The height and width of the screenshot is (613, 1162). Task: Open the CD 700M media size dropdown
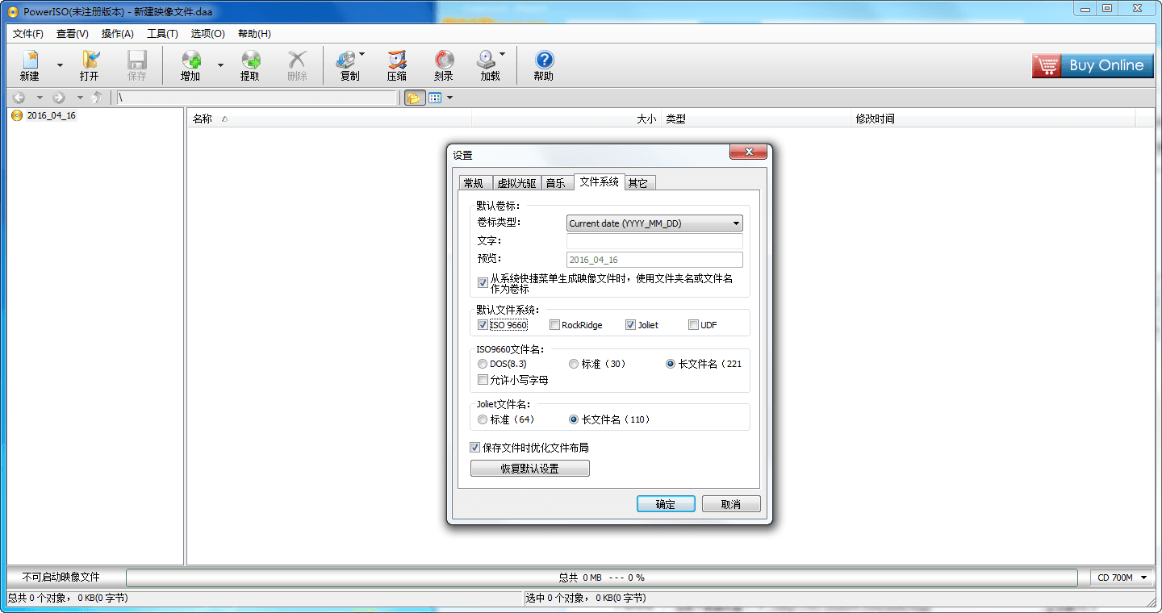(x=1122, y=578)
